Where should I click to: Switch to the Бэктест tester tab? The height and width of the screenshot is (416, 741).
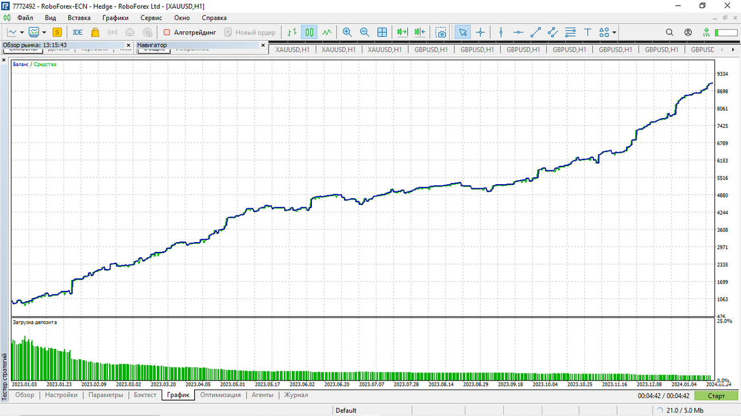[x=145, y=395]
